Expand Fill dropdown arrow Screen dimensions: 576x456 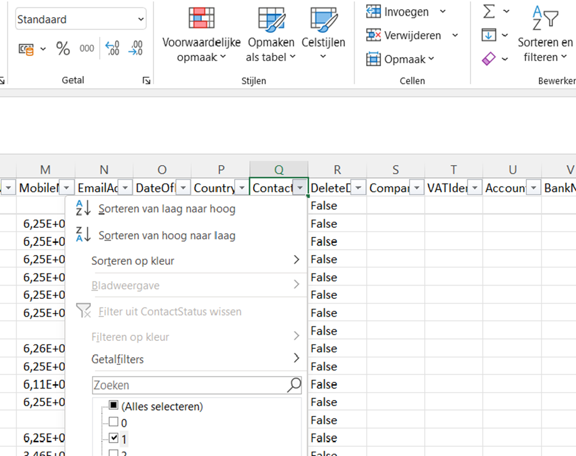(x=505, y=35)
